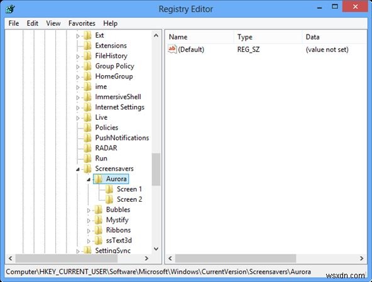Click the HomeGroup folder icon
This screenshot has width=372, height=282.
pos(87,76)
